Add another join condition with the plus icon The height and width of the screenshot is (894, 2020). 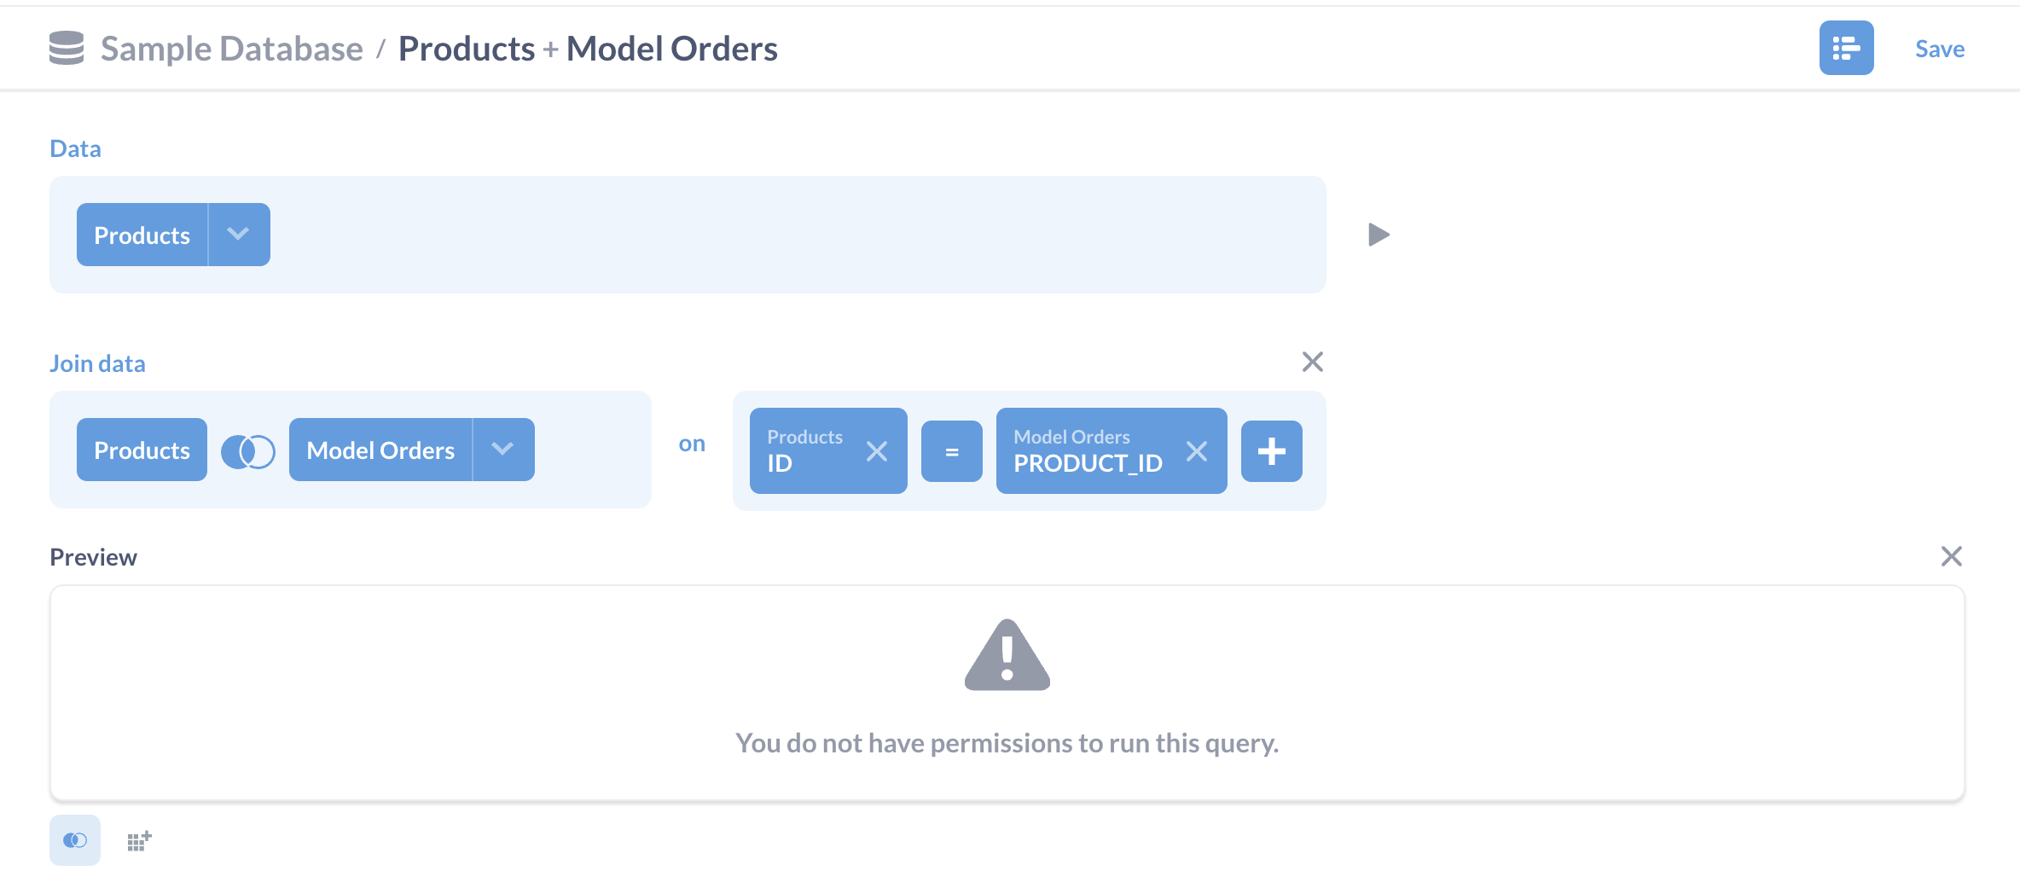point(1271,450)
